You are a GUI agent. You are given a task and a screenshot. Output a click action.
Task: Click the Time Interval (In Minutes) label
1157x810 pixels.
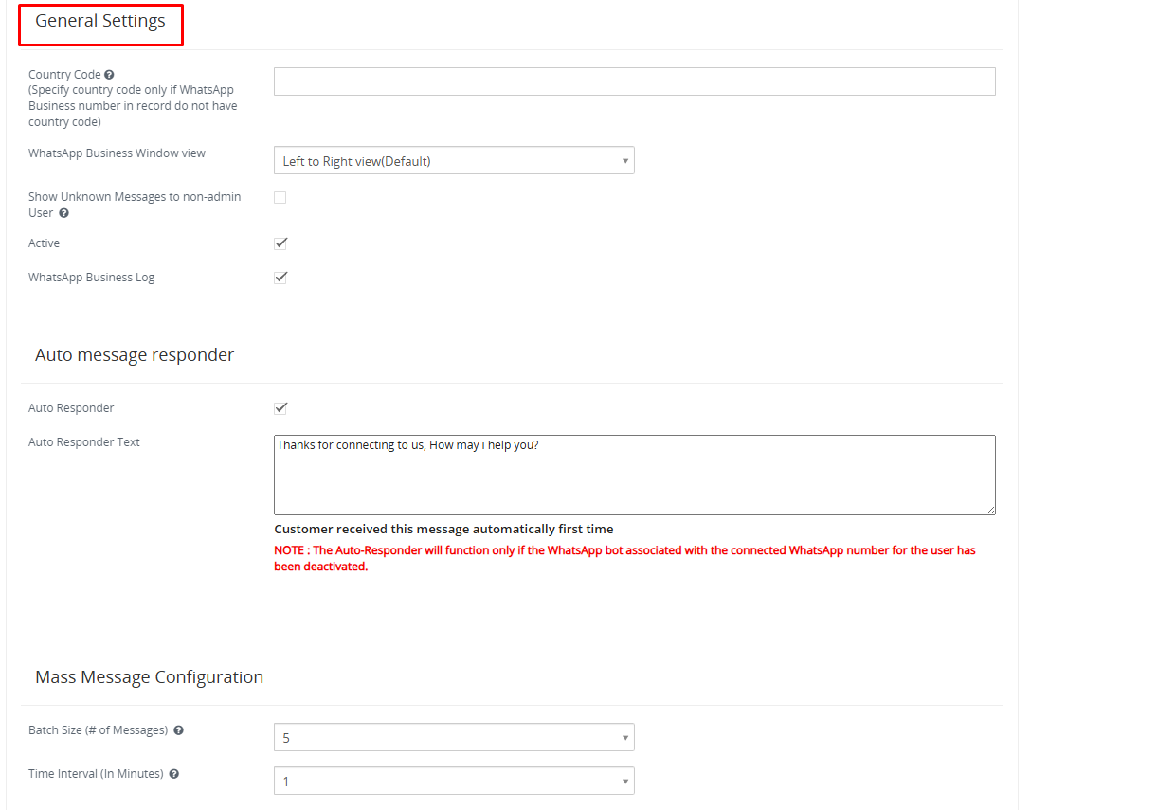(96, 774)
